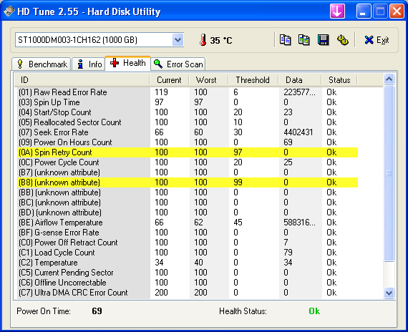
Task: Select the Spin Retry Count row
Action: (188, 152)
